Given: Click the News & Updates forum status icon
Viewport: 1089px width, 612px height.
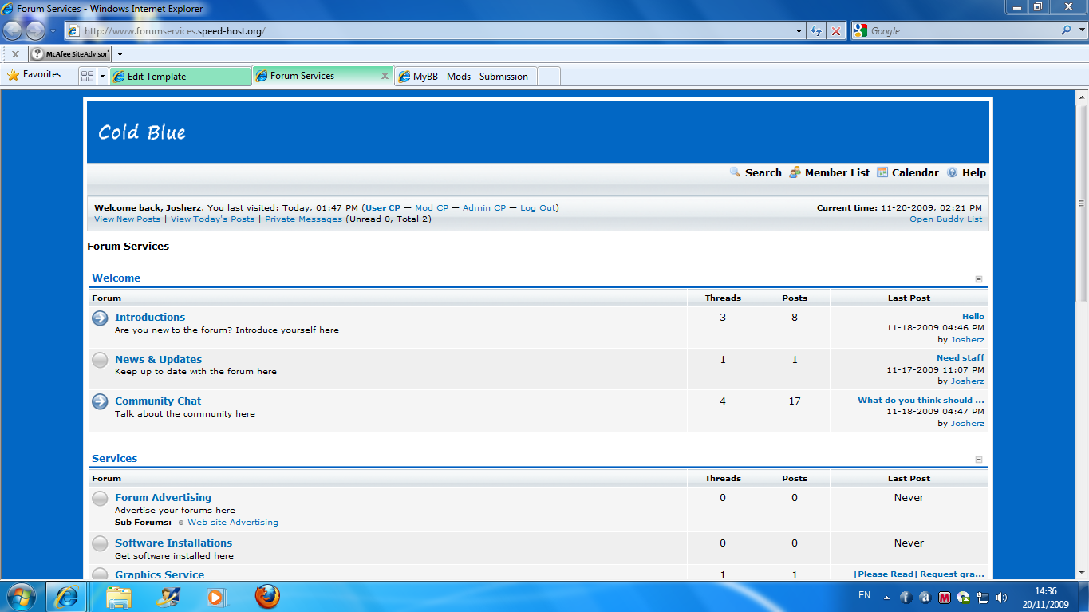Looking at the screenshot, I should 100,361.
